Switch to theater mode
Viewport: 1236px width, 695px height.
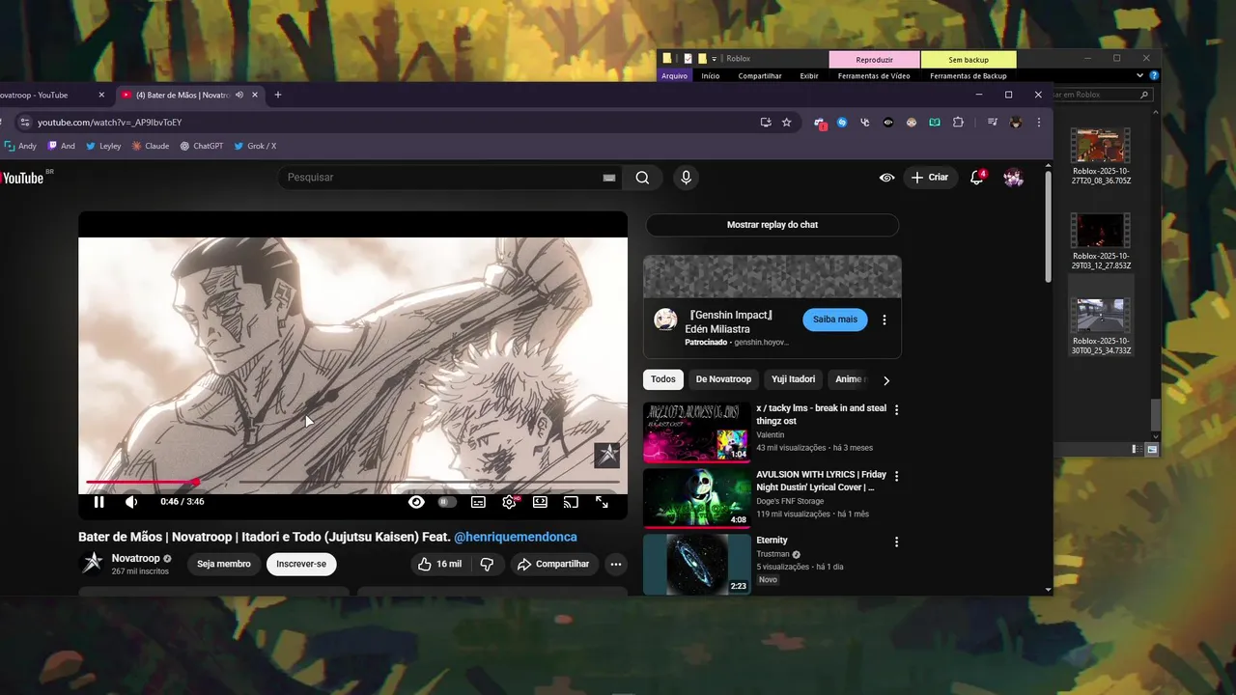[540, 502]
